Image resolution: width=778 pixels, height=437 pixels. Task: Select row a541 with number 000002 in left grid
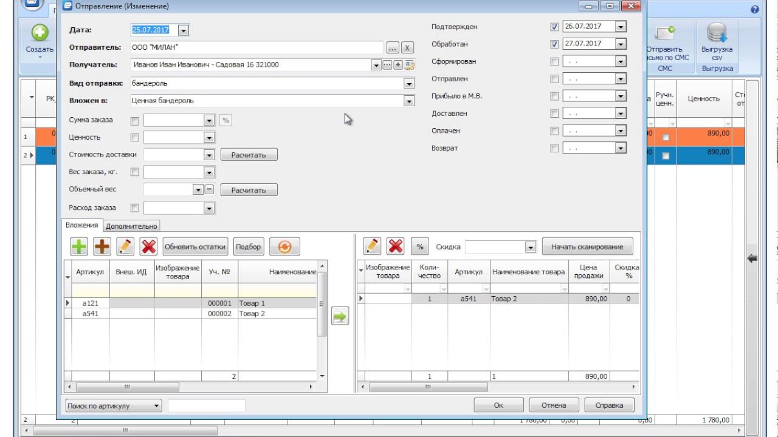point(191,314)
